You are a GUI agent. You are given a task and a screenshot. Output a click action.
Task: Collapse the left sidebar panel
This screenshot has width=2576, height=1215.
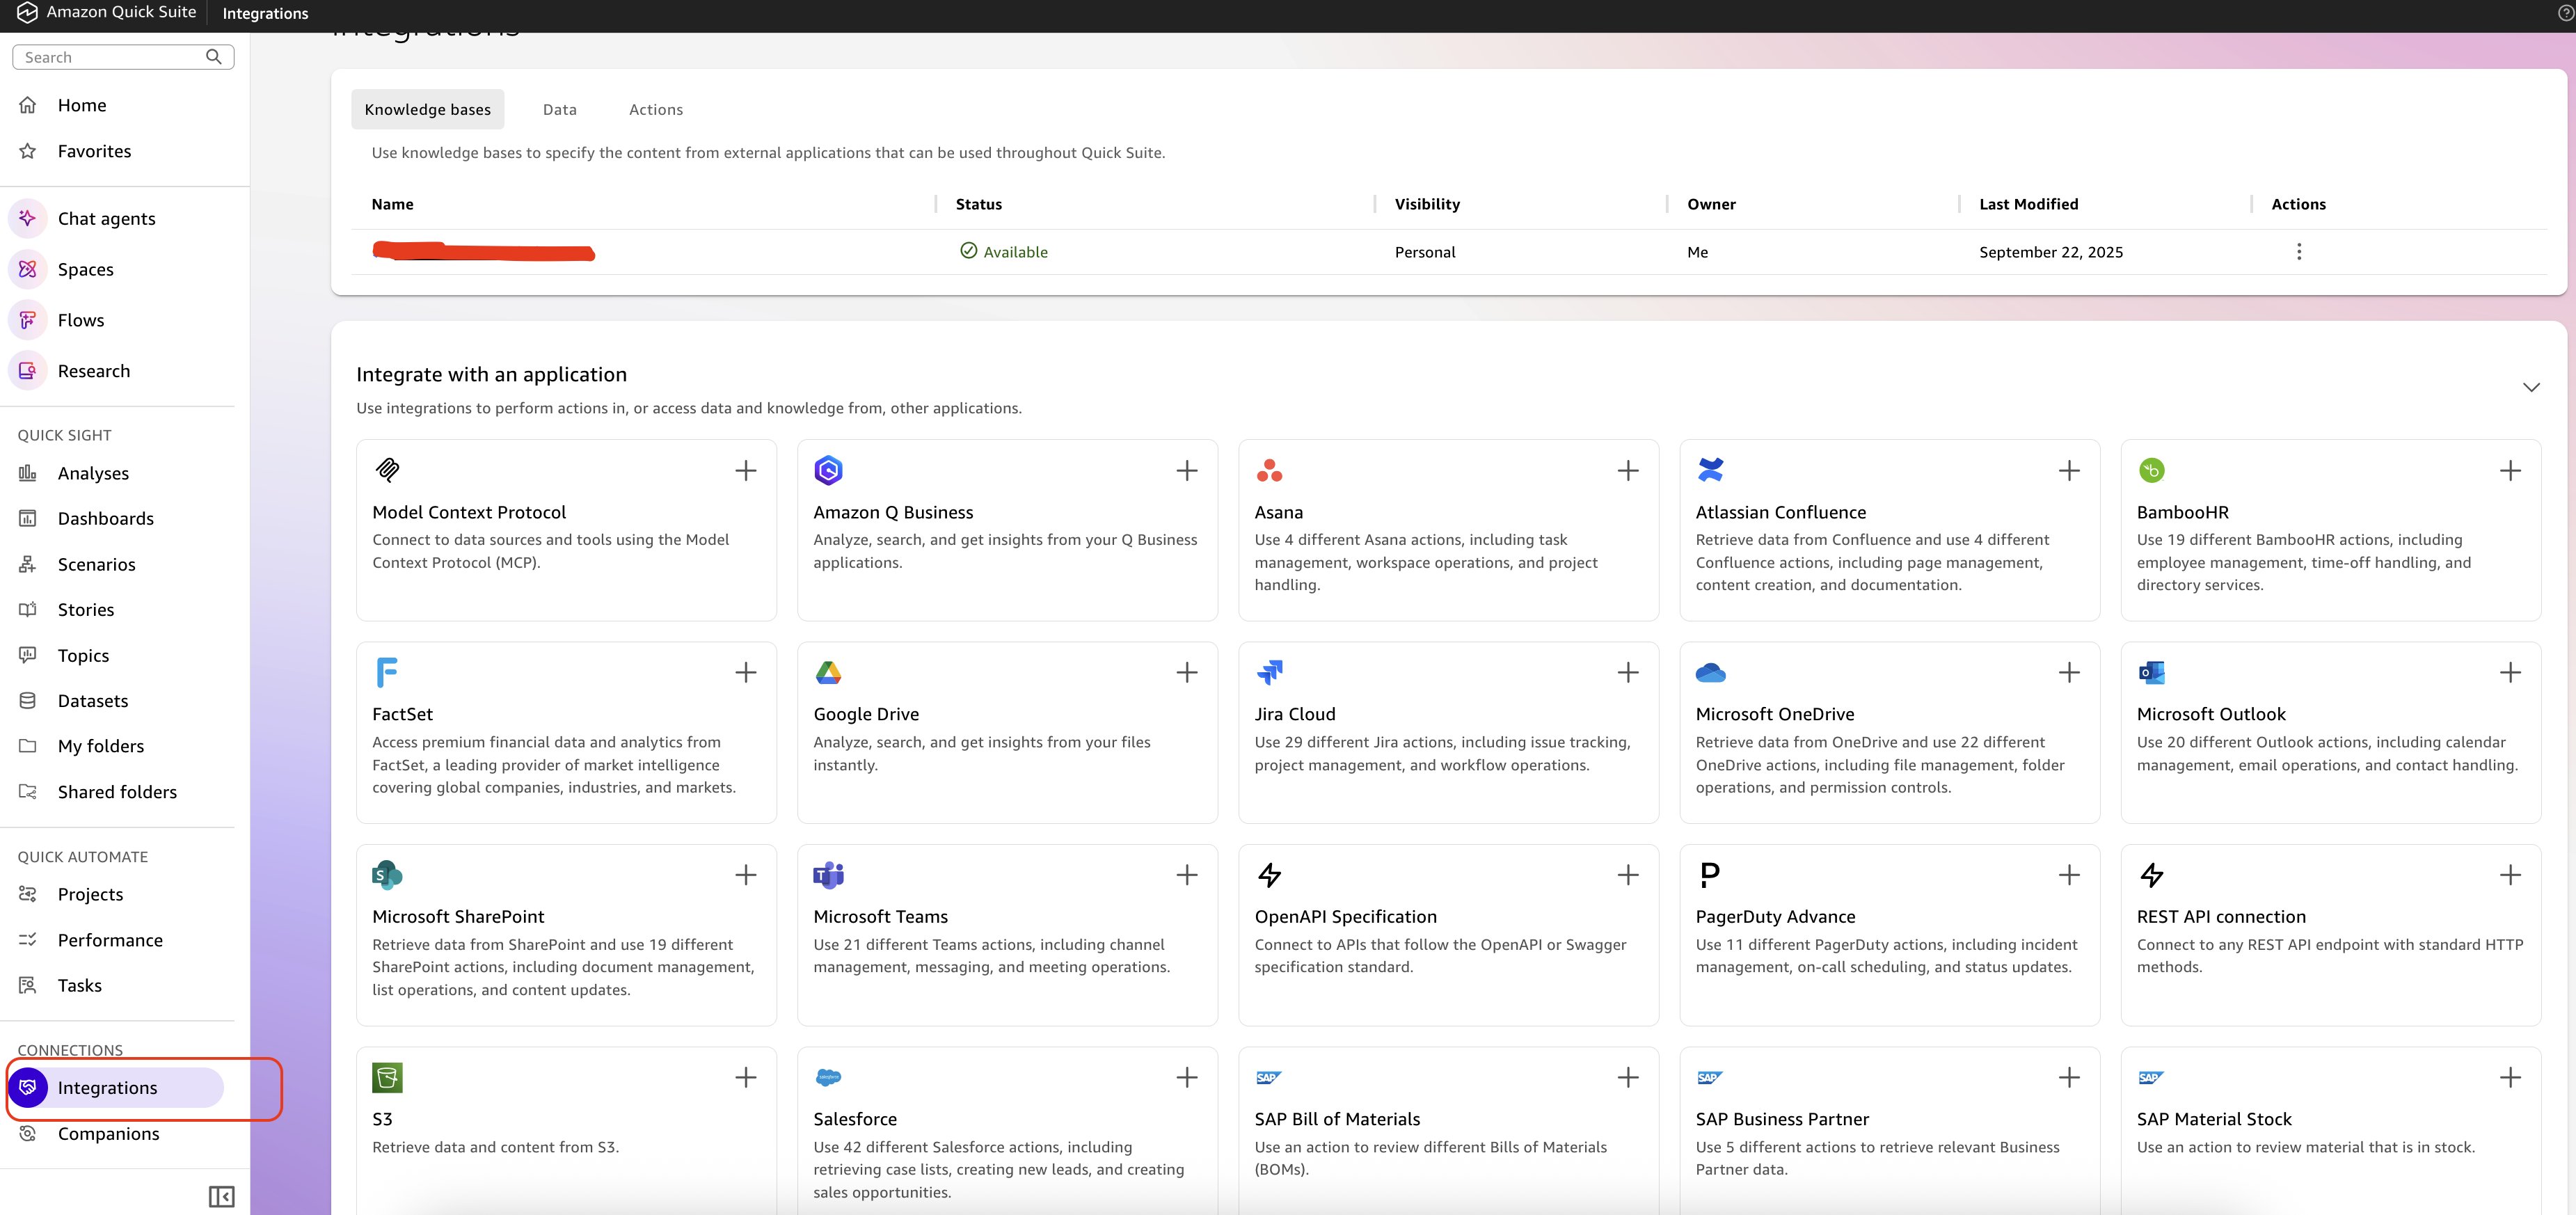point(222,1196)
